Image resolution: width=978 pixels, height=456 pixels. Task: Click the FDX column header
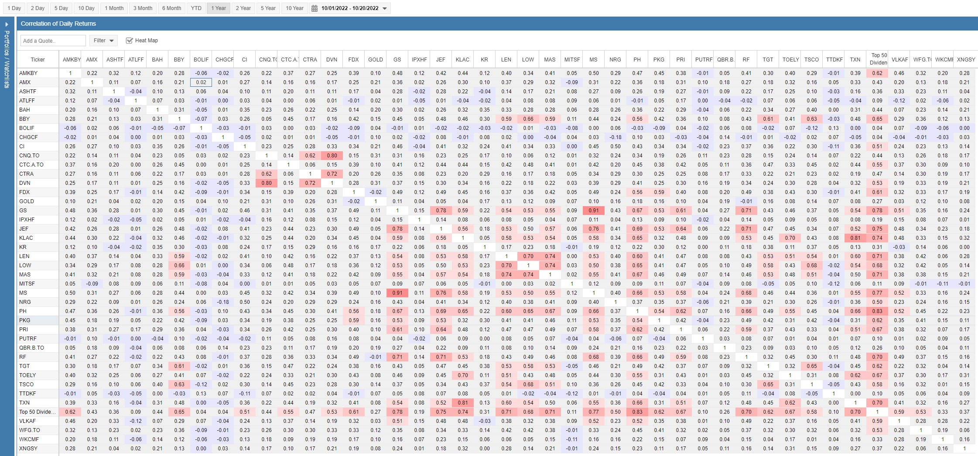pos(354,60)
